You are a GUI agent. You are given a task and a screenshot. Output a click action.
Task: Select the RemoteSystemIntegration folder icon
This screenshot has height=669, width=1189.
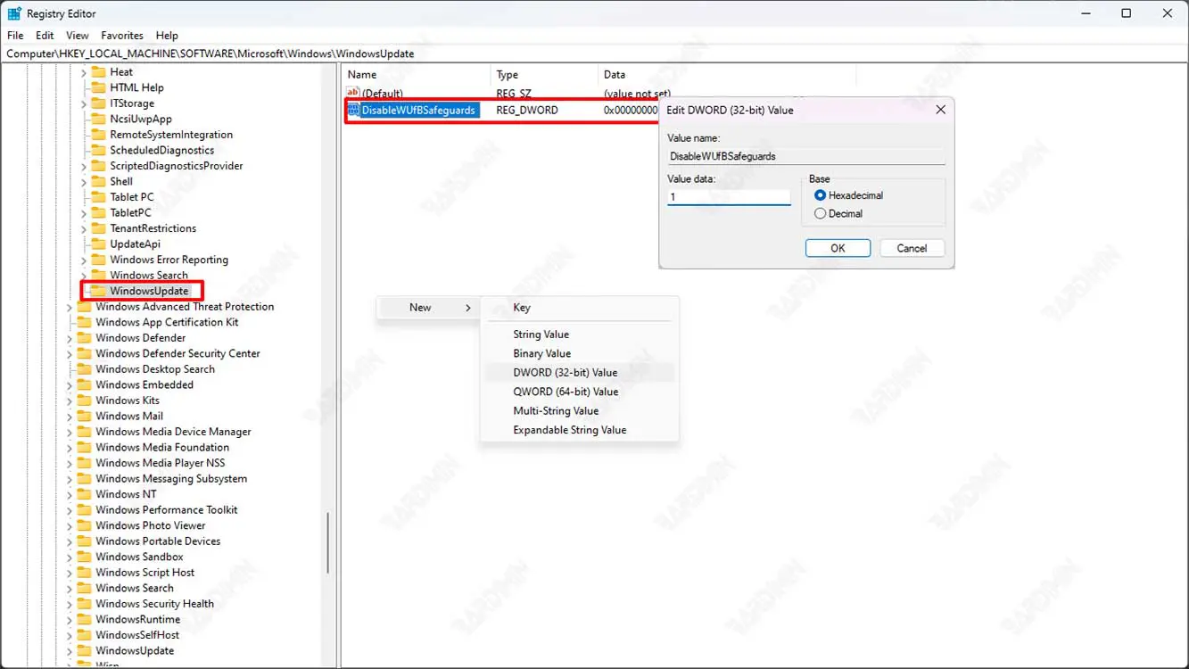(98, 135)
